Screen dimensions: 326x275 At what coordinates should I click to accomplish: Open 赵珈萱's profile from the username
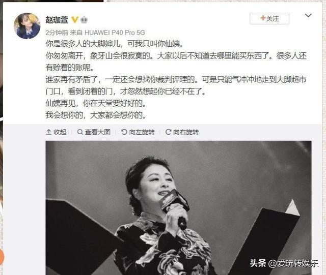pyautogui.click(x=57, y=20)
